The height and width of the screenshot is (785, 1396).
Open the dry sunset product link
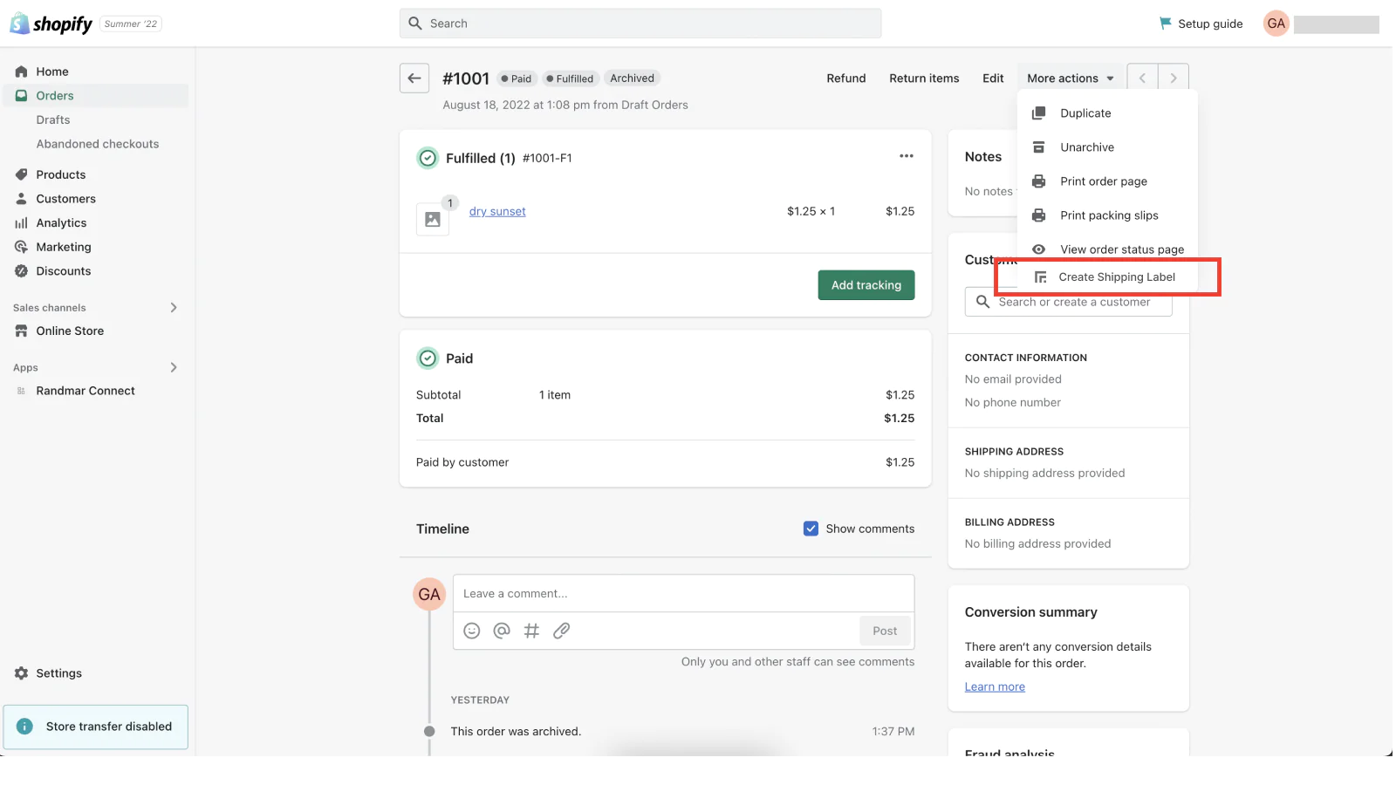[497, 211]
